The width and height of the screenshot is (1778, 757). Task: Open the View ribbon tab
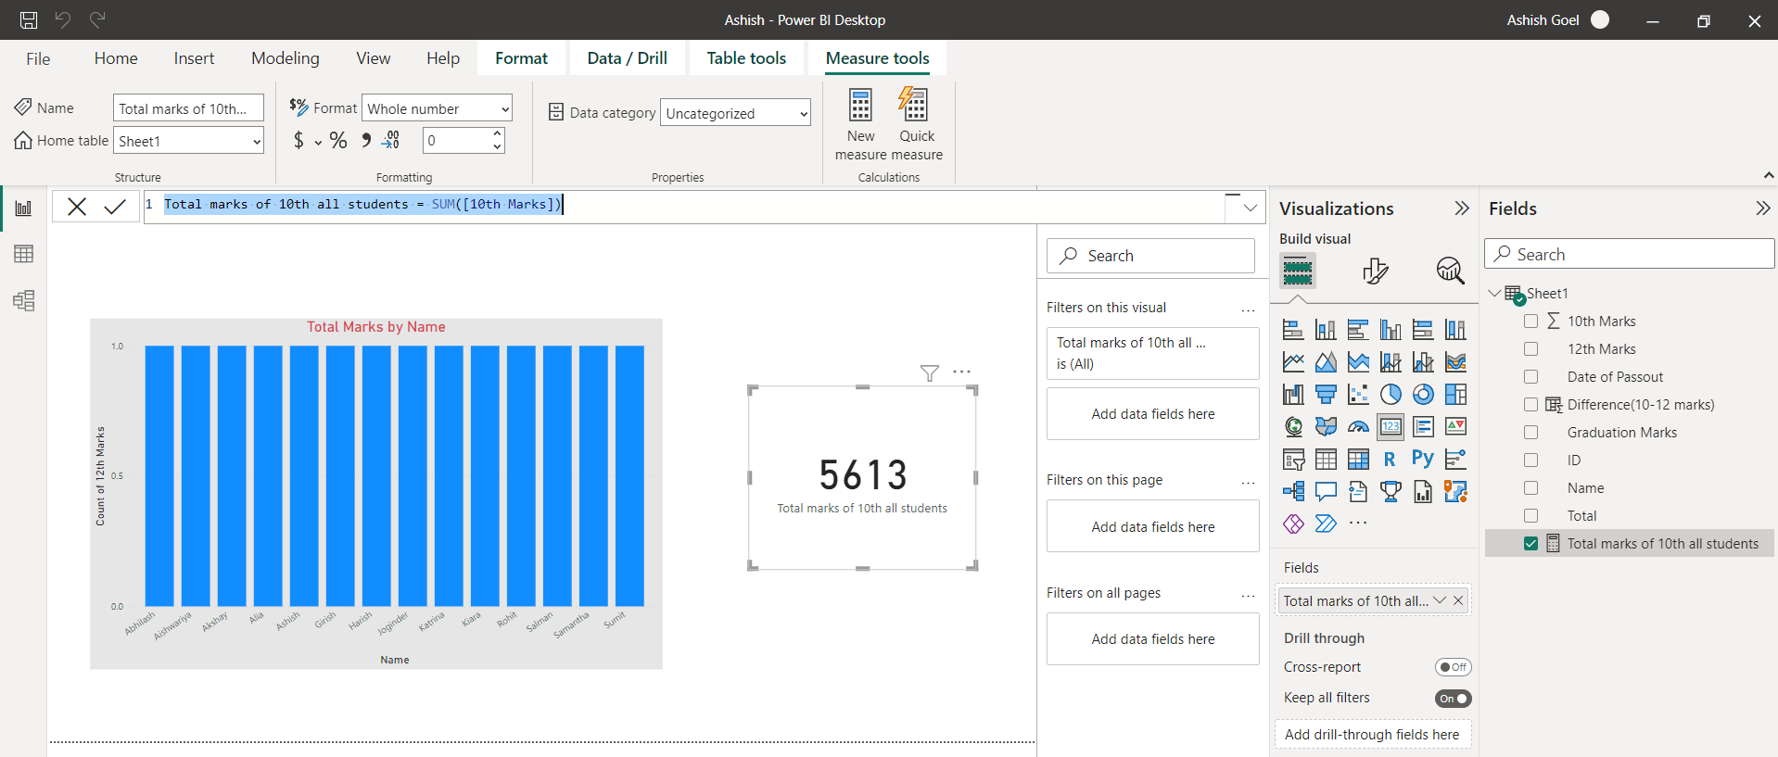click(x=374, y=58)
